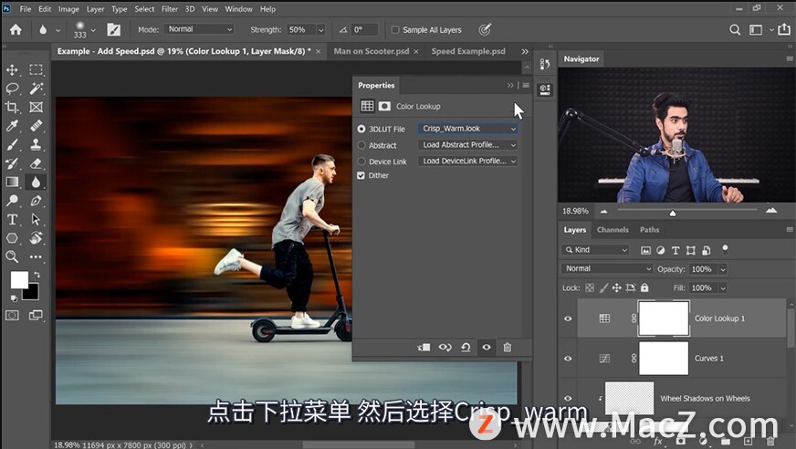Select the Dodge tool
796x449 pixels.
click(12, 201)
